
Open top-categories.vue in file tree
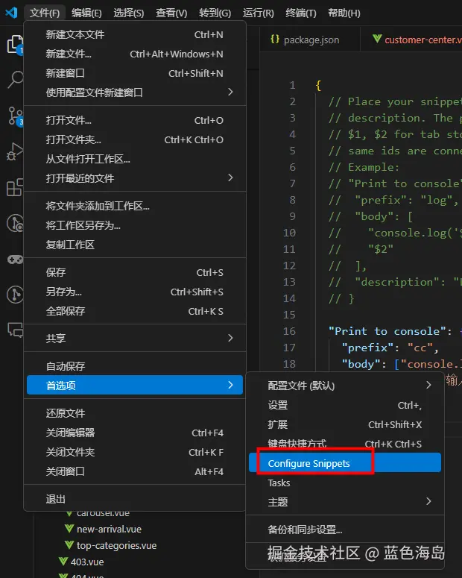(x=116, y=545)
